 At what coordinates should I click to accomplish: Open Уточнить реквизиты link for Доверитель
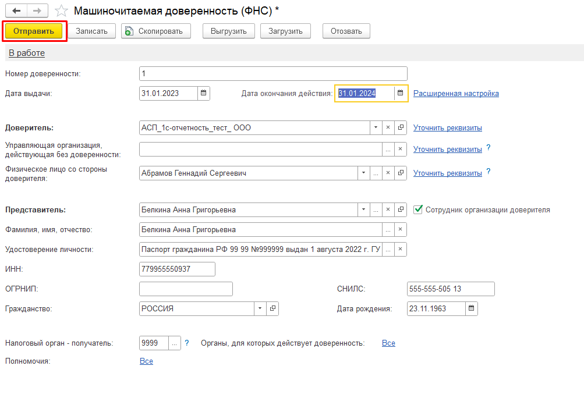(448, 127)
